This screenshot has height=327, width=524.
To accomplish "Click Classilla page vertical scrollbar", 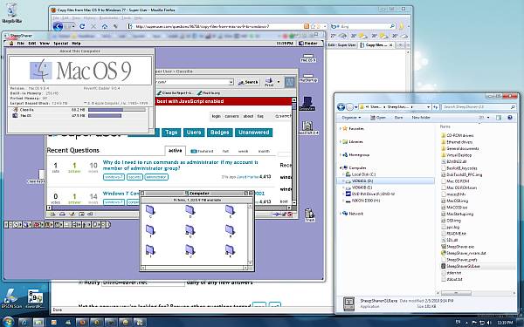I will (x=294, y=151).
